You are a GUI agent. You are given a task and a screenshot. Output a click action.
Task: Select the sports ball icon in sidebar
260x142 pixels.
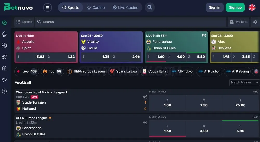pyautogui.click(x=4, y=23)
